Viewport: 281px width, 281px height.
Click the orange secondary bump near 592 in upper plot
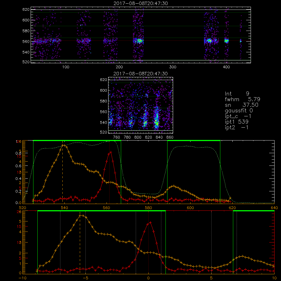tap(173, 186)
